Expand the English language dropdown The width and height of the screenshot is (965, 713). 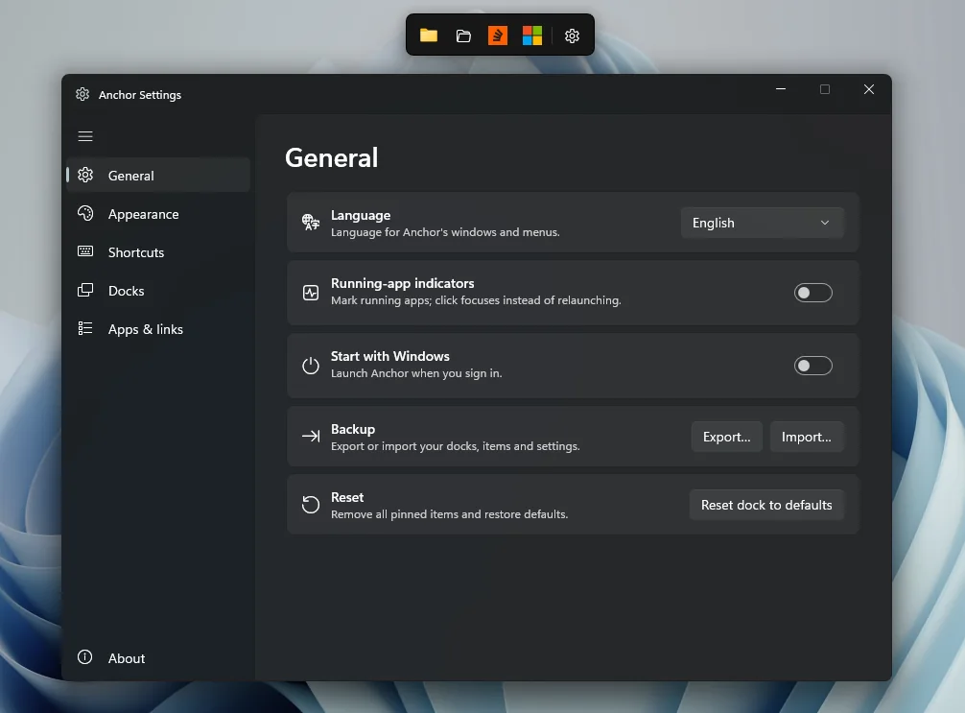tap(762, 223)
